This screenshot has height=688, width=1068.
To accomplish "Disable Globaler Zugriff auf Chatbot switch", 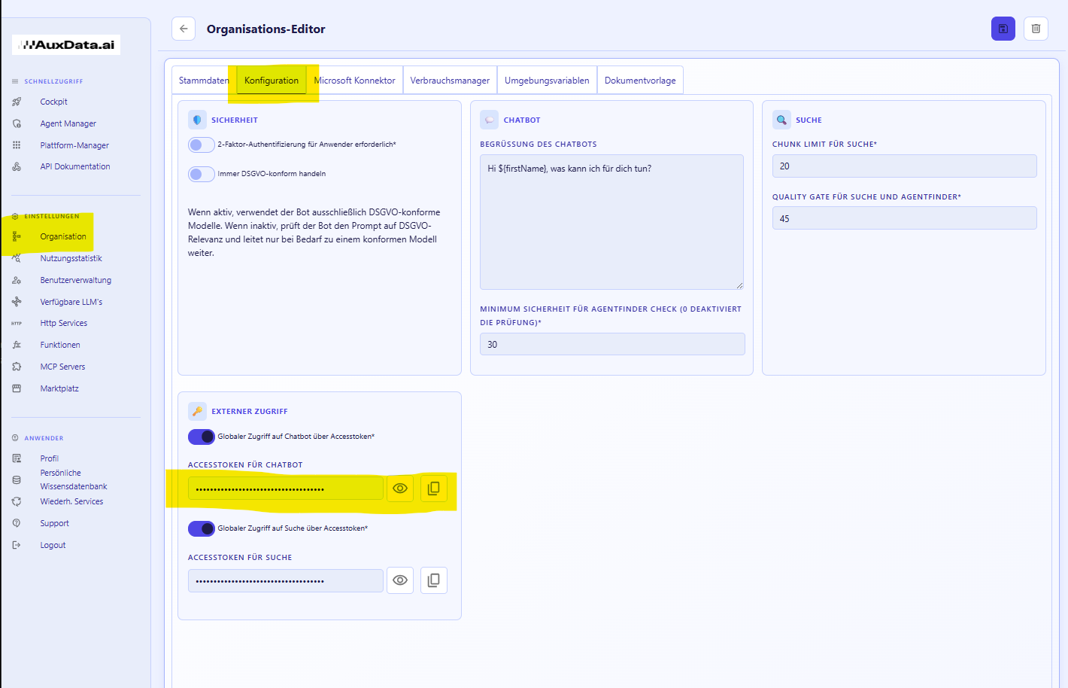I will click(x=202, y=437).
